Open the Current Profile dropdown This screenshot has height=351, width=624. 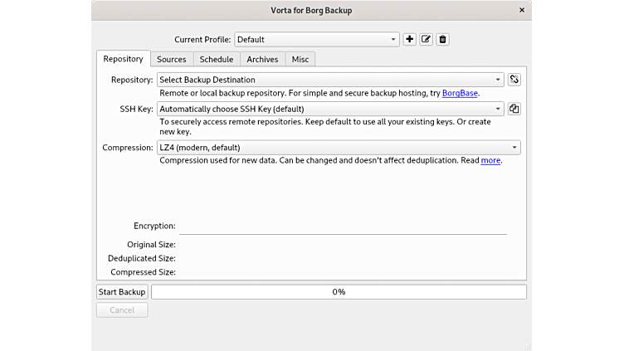[317, 39]
